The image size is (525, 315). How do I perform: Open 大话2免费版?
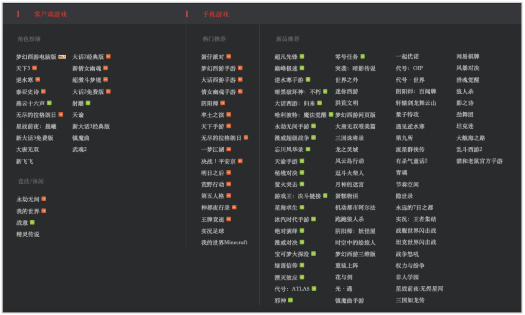point(88,92)
